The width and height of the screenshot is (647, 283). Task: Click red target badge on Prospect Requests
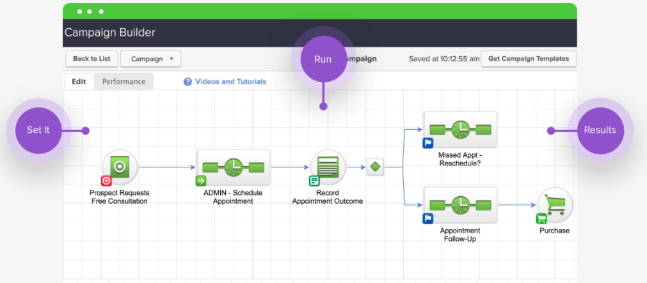click(106, 181)
